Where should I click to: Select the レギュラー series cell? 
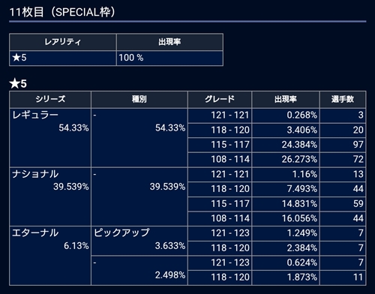click(50, 137)
